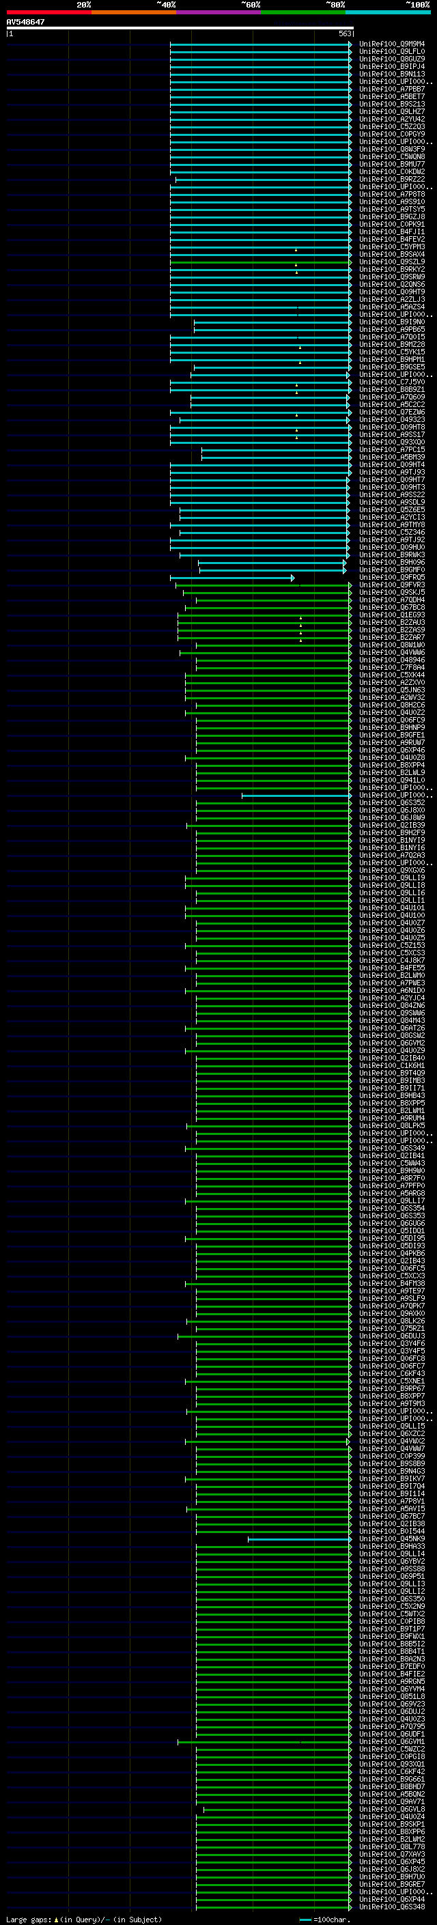The height and width of the screenshot is (1925, 437).
Task: Select the UniRef100_O48946 label
Action: click(x=392, y=660)
